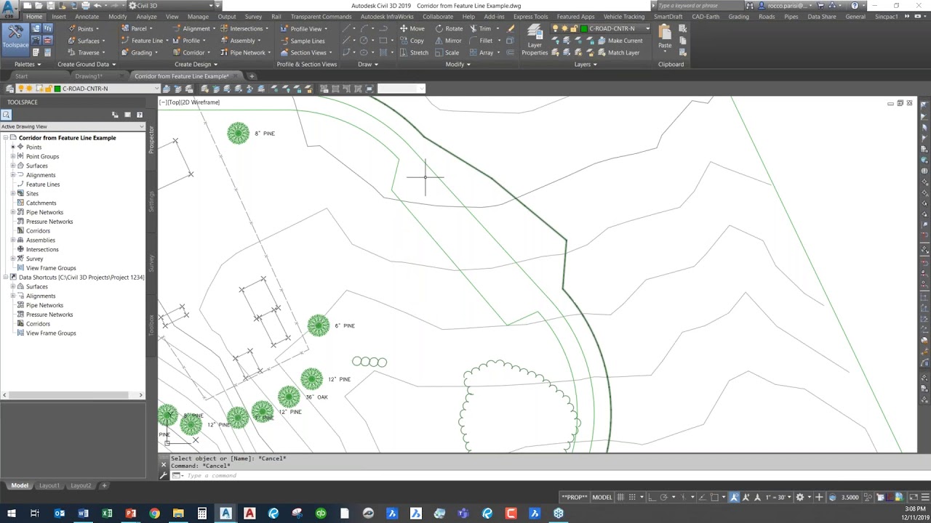Switch to the Layout1 tab

pos(49,485)
